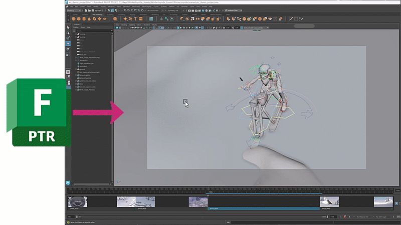This screenshot has width=401, height=225.
Task: Open the No Anim Layer dropdown
Action: pos(382,217)
